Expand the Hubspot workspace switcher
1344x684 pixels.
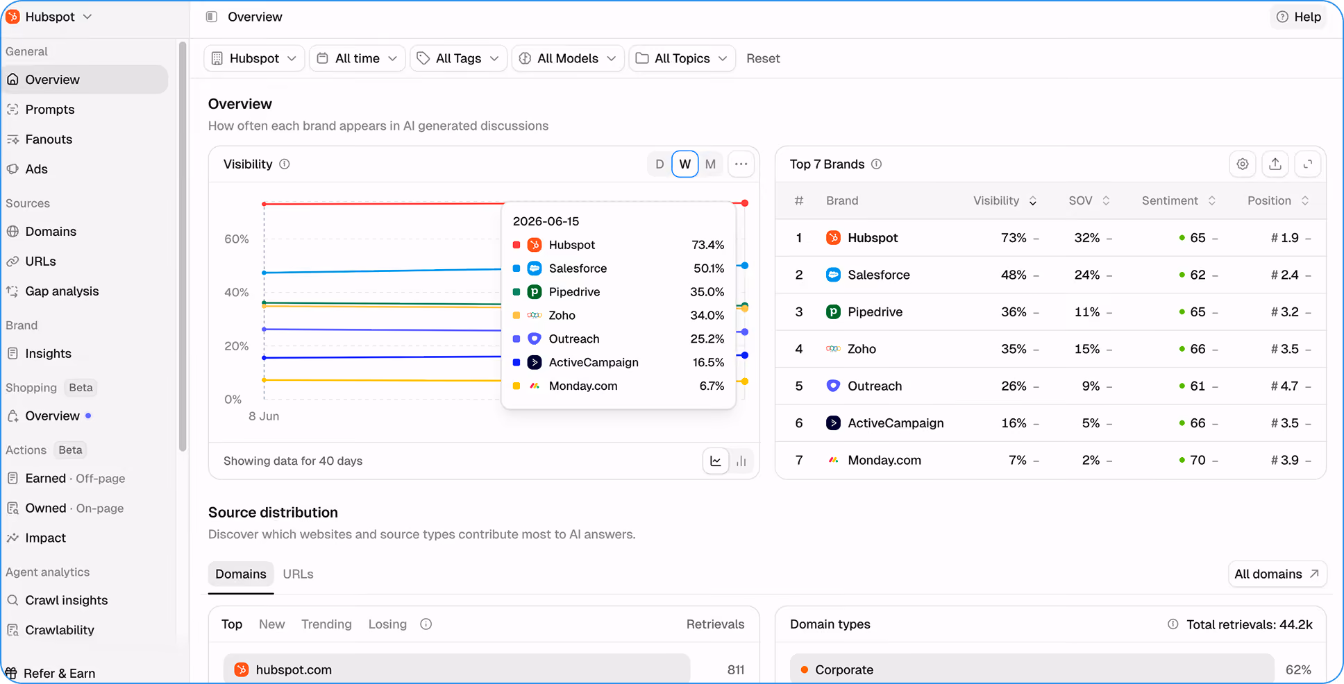(49, 17)
